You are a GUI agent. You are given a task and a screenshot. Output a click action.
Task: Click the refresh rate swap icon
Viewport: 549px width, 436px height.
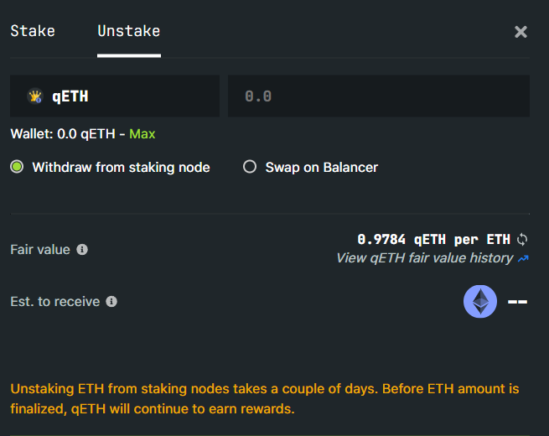pyautogui.click(x=522, y=240)
